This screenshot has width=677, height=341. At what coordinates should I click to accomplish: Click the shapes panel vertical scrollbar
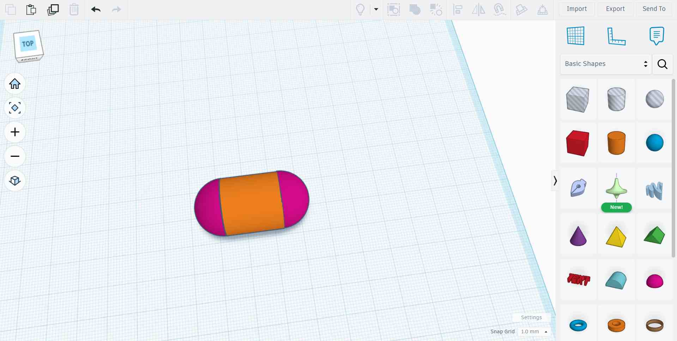[673, 168]
